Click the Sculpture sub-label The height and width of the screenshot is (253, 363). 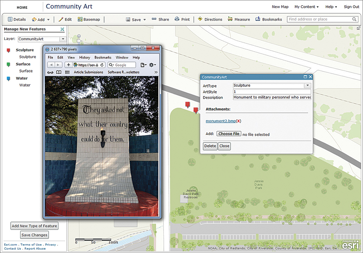coord(28,57)
